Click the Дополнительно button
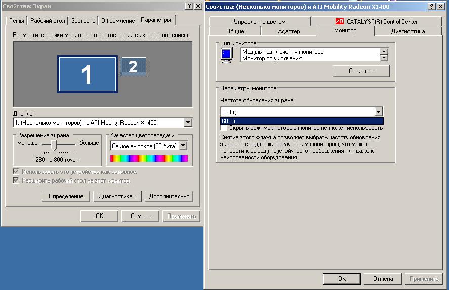The width and height of the screenshot is (449, 290). [169, 196]
